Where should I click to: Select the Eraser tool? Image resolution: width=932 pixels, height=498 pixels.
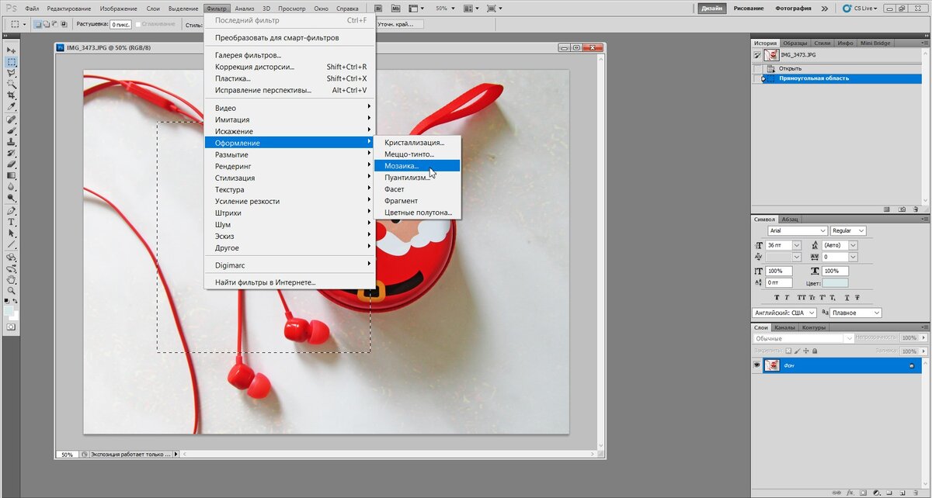coord(12,164)
